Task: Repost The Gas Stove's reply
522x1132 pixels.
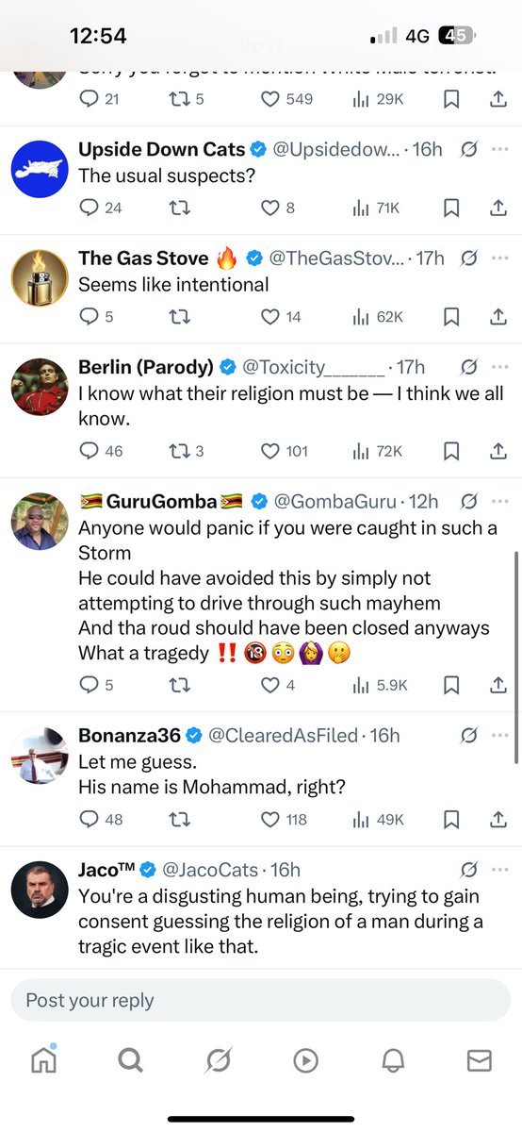Action: tap(178, 316)
